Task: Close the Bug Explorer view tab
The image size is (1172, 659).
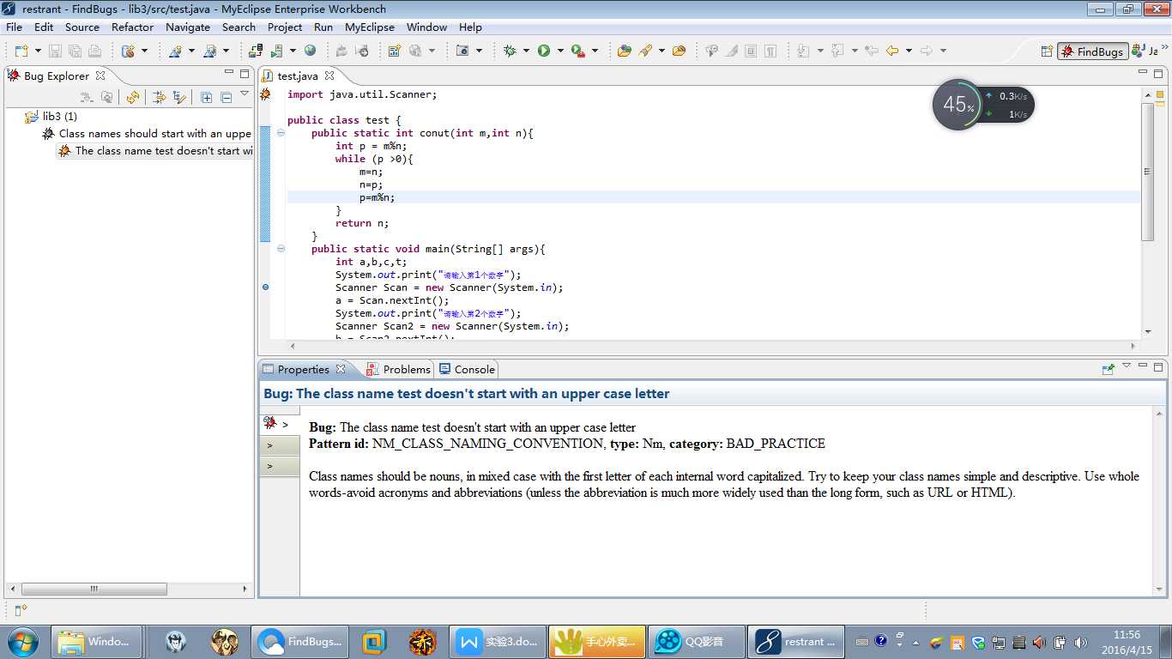Action: [100, 76]
